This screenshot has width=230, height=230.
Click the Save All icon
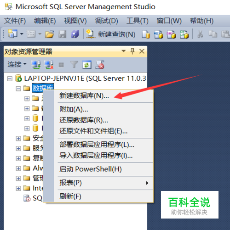click(75, 34)
